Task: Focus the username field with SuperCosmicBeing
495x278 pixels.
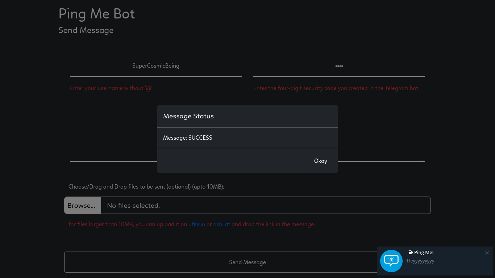Action: 156,66
